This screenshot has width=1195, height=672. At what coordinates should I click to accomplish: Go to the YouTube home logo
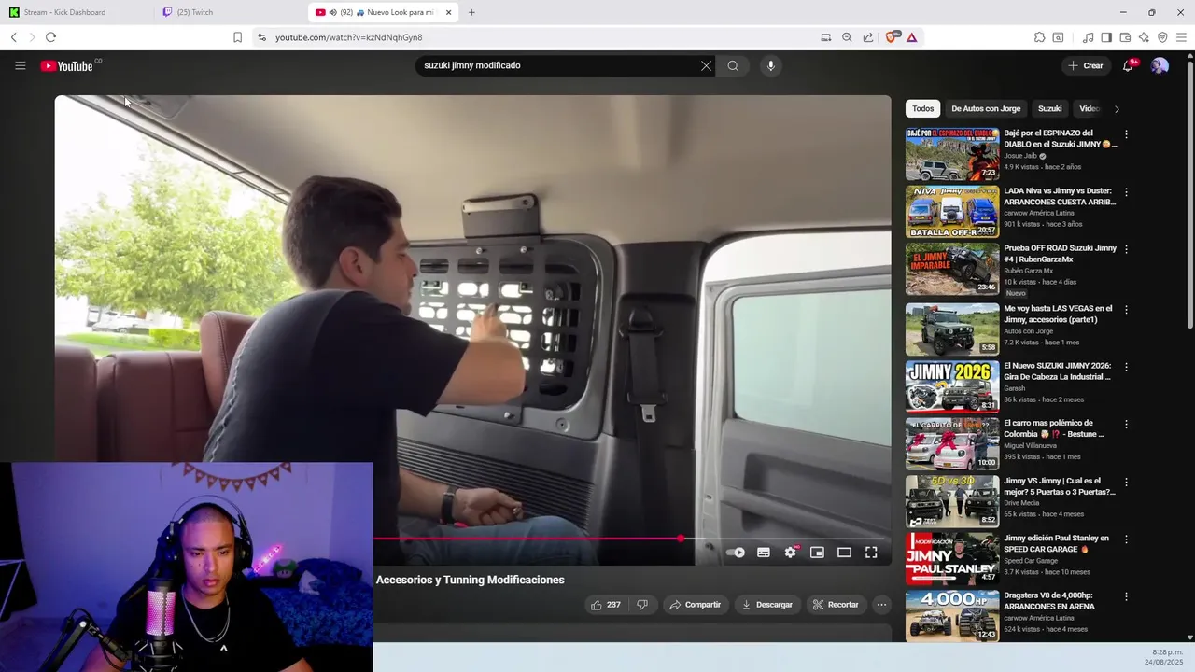coord(66,66)
